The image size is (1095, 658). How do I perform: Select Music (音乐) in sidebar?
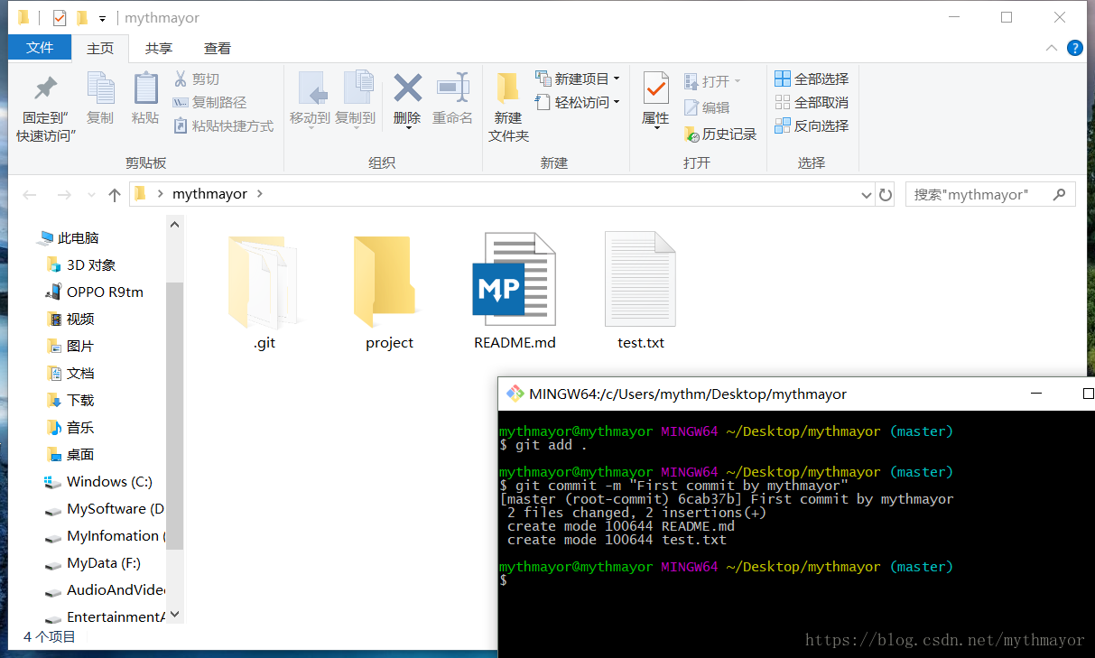(x=70, y=428)
